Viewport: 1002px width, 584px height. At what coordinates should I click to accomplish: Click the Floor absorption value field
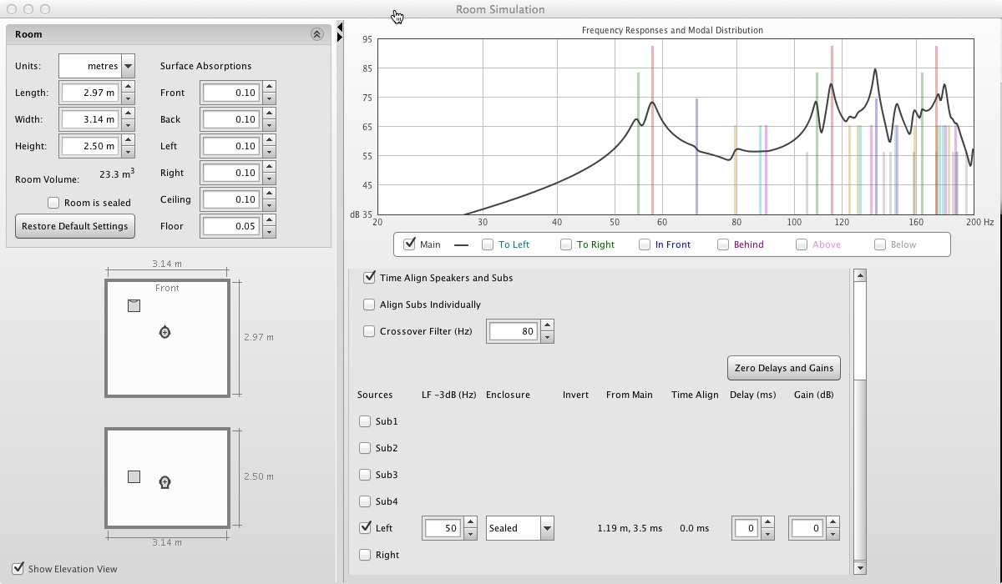point(230,226)
